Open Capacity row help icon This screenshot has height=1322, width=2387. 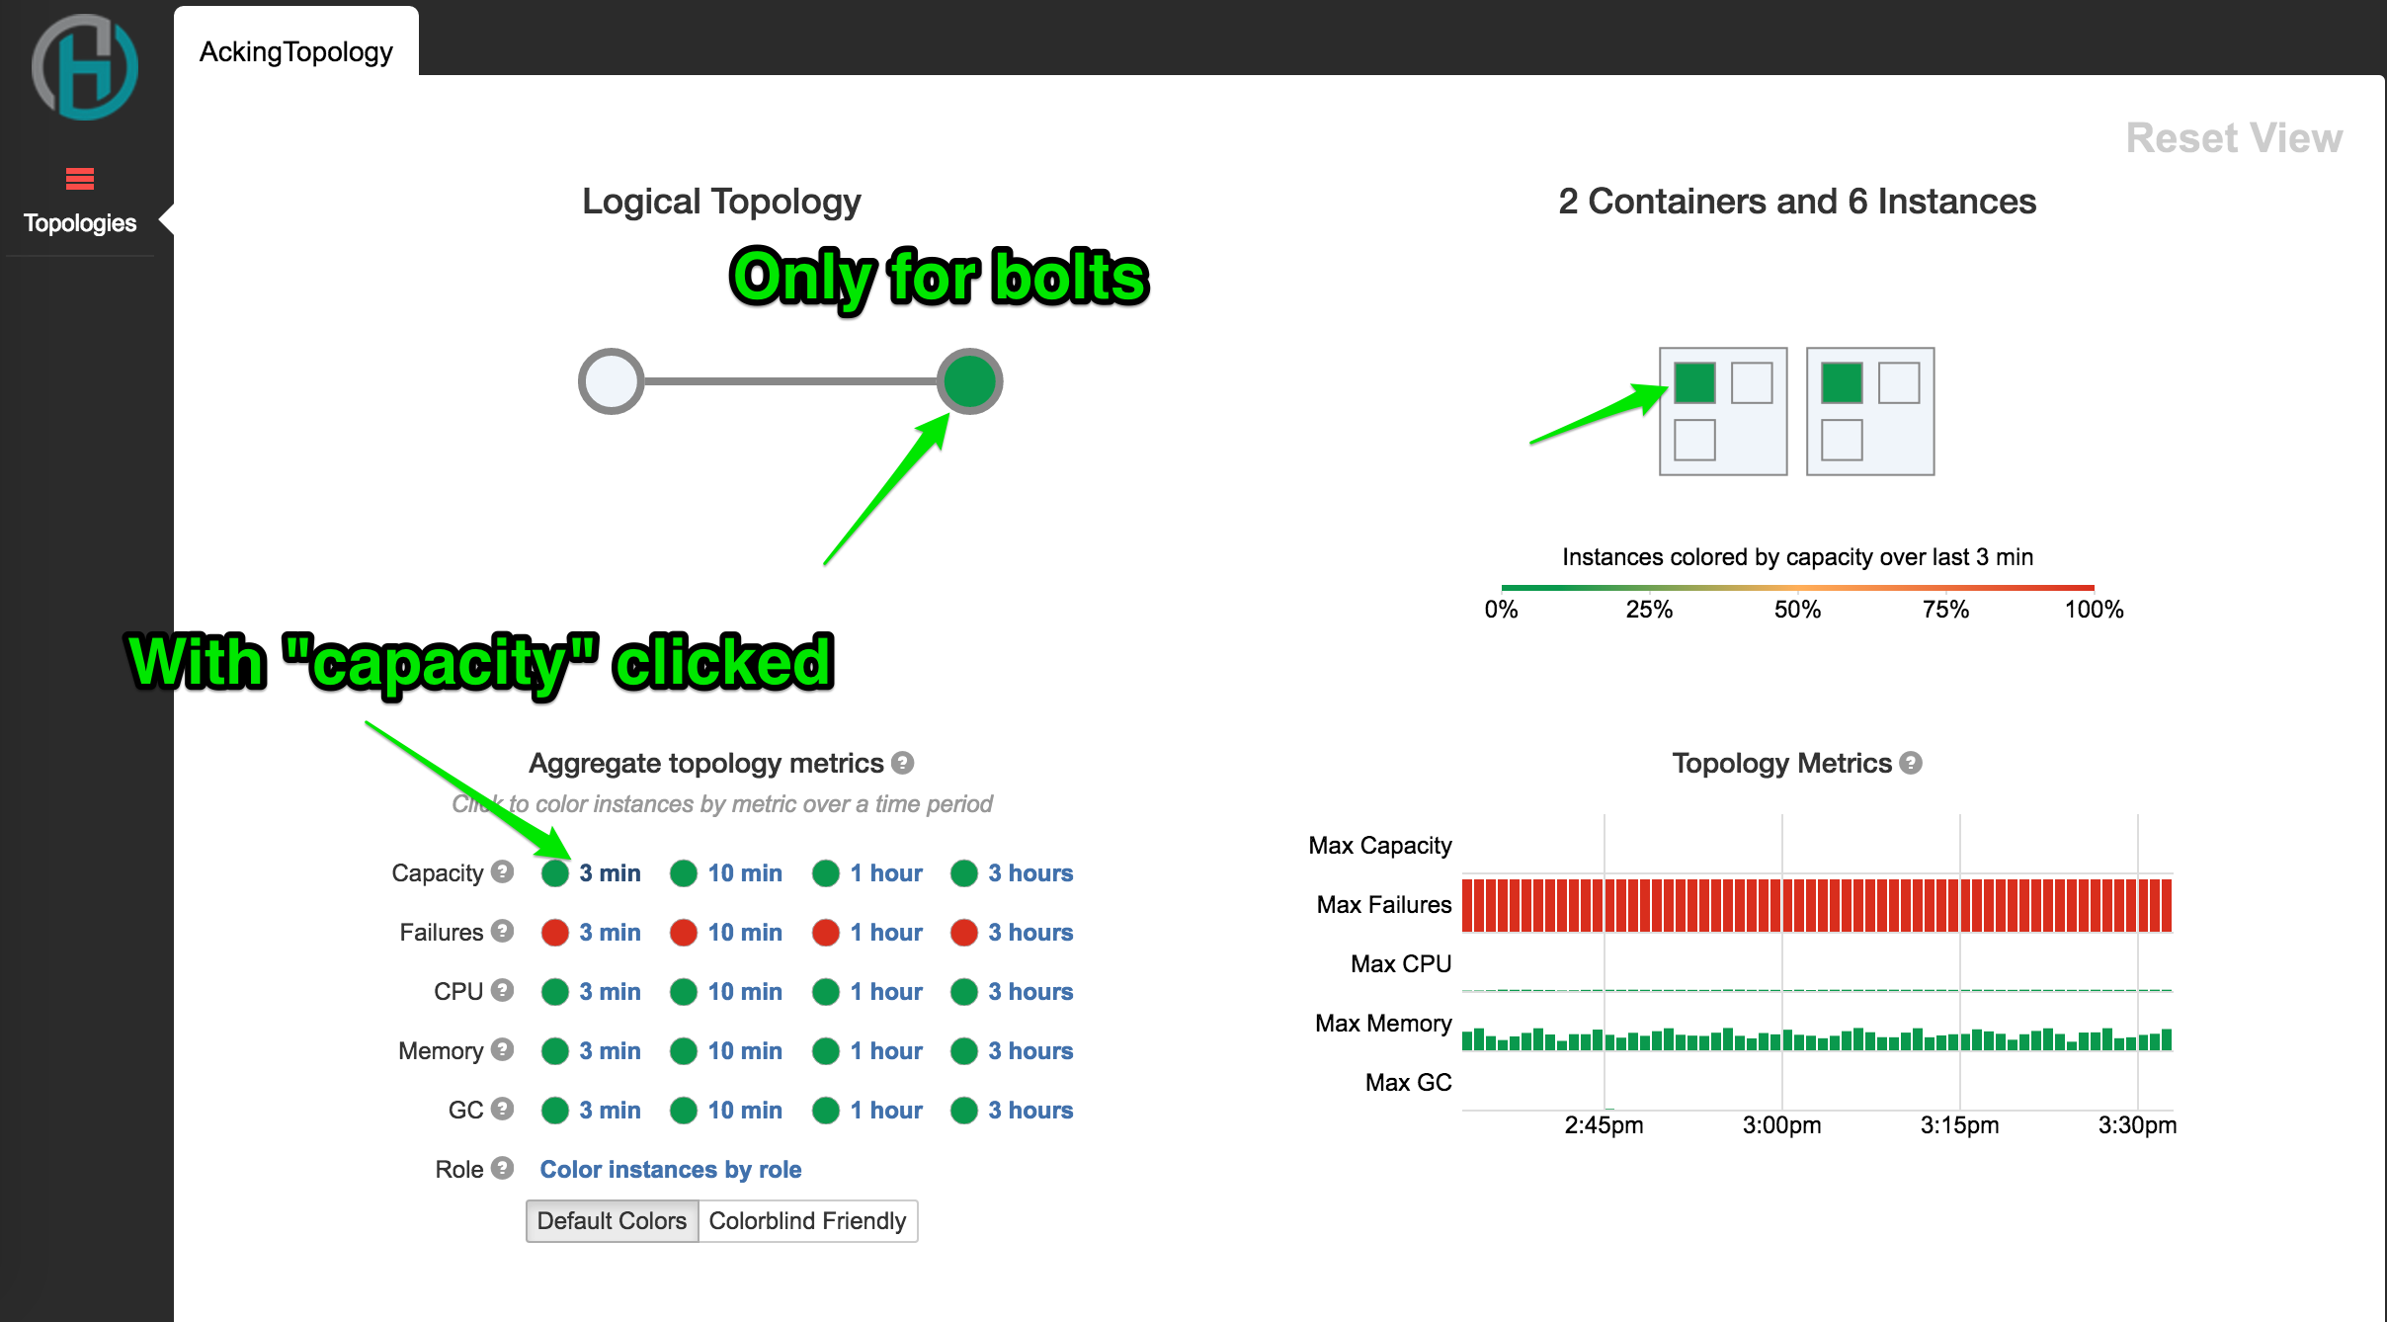pos(503,871)
